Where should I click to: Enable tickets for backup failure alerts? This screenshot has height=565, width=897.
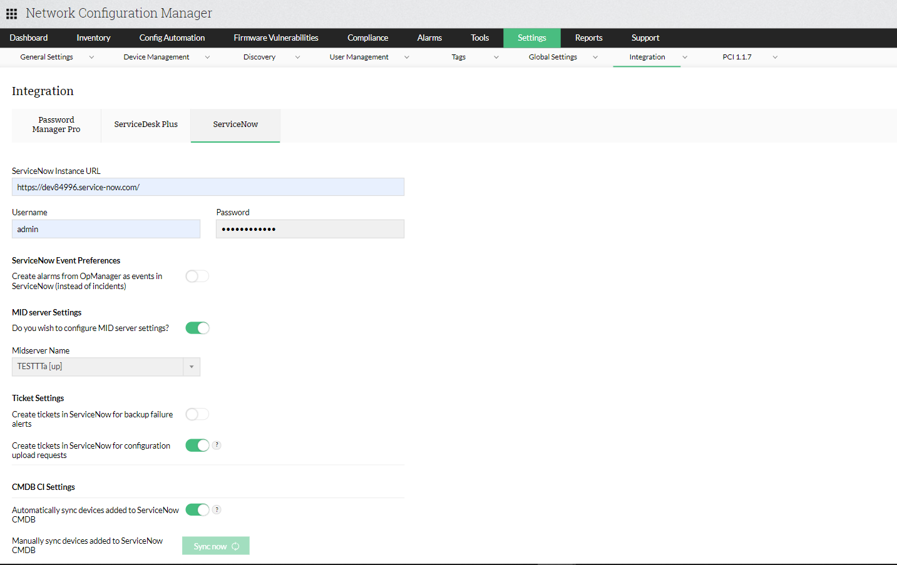tap(197, 414)
